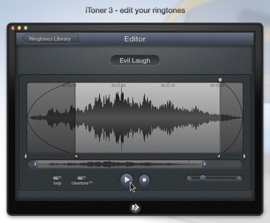270x223 pixels.
Task: Minimize the window with yellow button
Action: pyautogui.click(x=19, y=28)
